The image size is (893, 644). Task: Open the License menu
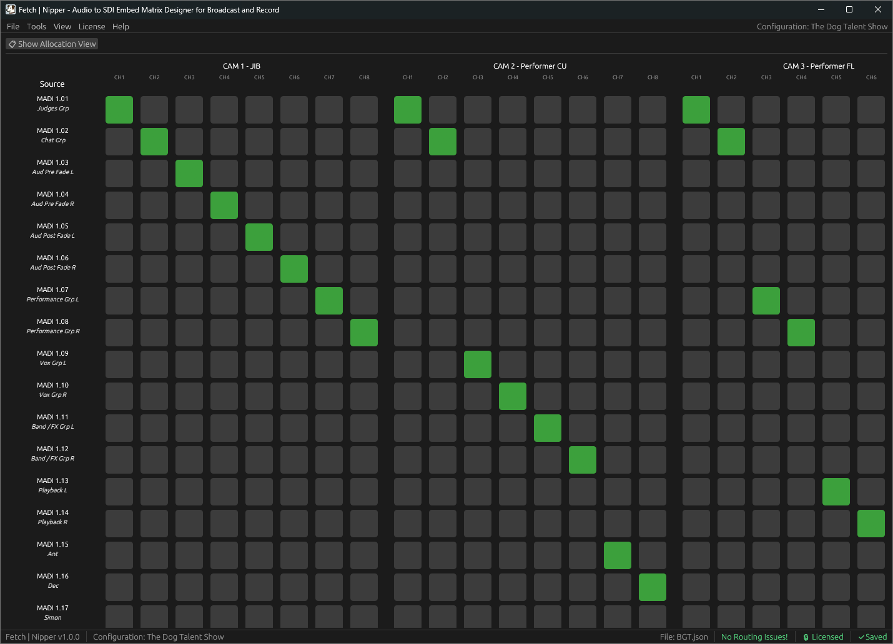pyautogui.click(x=92, y=27)
